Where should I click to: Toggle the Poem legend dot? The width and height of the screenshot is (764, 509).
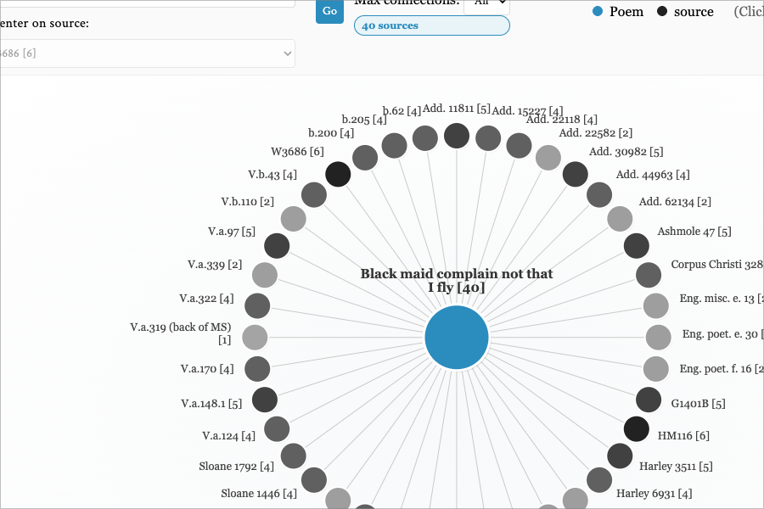coord(597,11)
